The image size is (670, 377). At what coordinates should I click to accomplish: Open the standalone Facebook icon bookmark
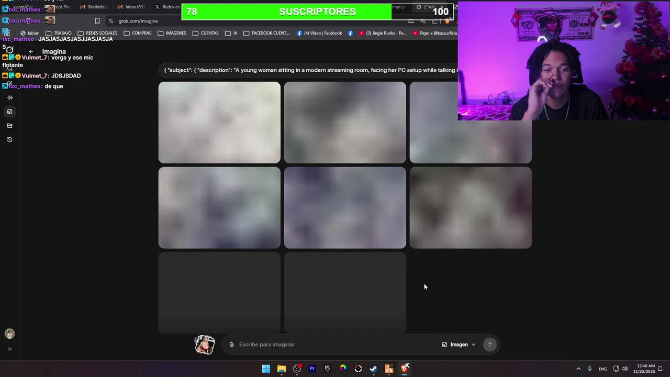click(350, 33)
